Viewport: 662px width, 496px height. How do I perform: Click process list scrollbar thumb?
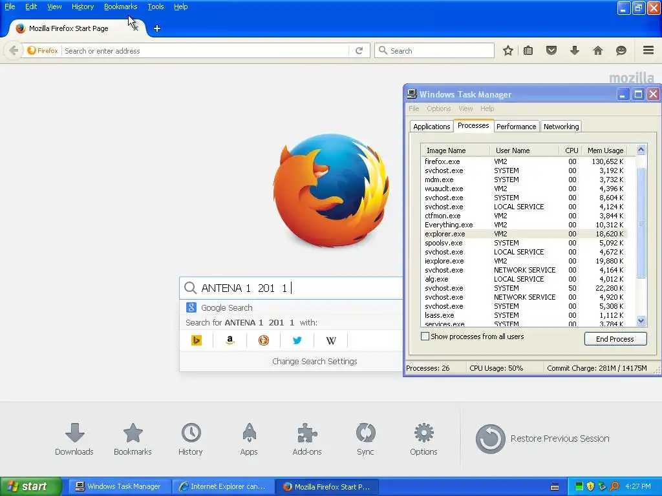click(641, 223)
